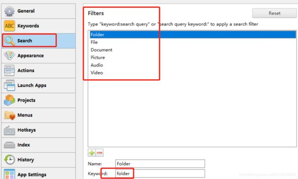
Task: Click the Reset button
Action: 275,13
